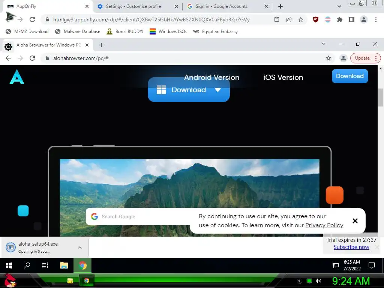This screenshot has height=288, width=384.
Task: Expand the aloha_setup64.exe download options chevron
Action: pyautogui.click(x=80, y=247)
